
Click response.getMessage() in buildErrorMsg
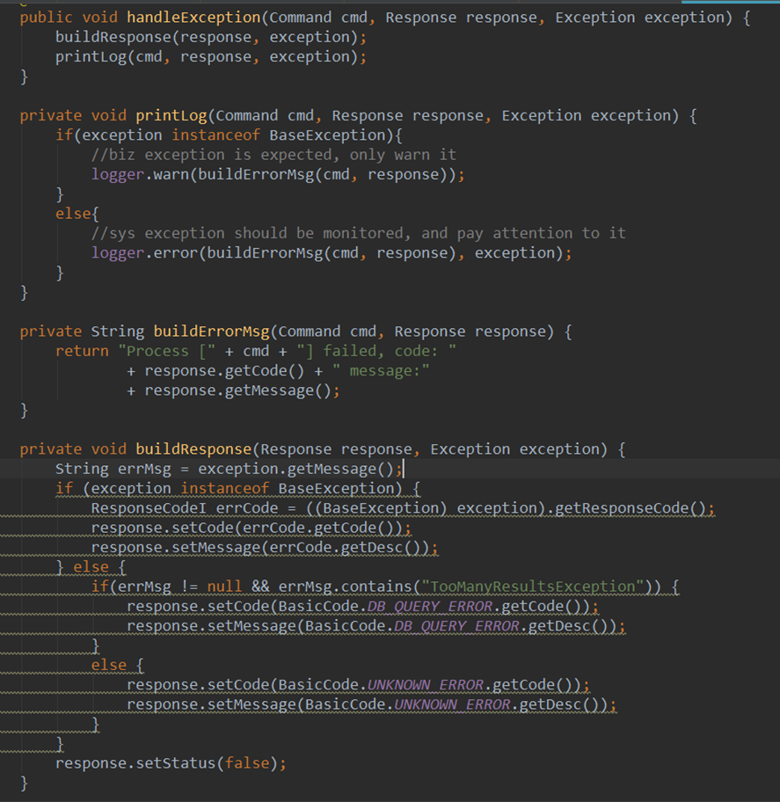[x=237, y=390]
